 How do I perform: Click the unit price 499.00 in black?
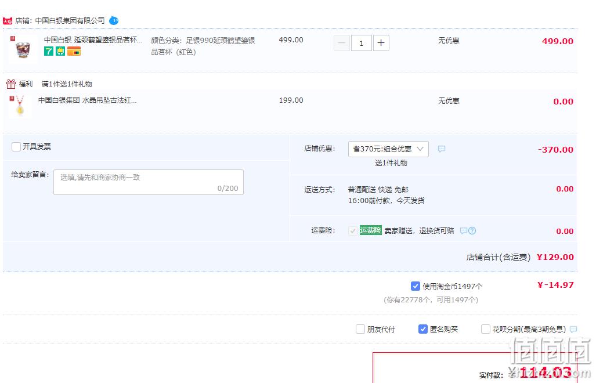click(x=291, y=40)
